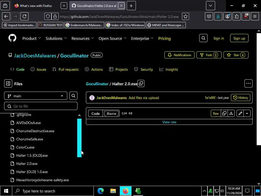Viewport: 261px width, 196px height.
Task: Open a new browser tab
Action: [x=131, y=6]
